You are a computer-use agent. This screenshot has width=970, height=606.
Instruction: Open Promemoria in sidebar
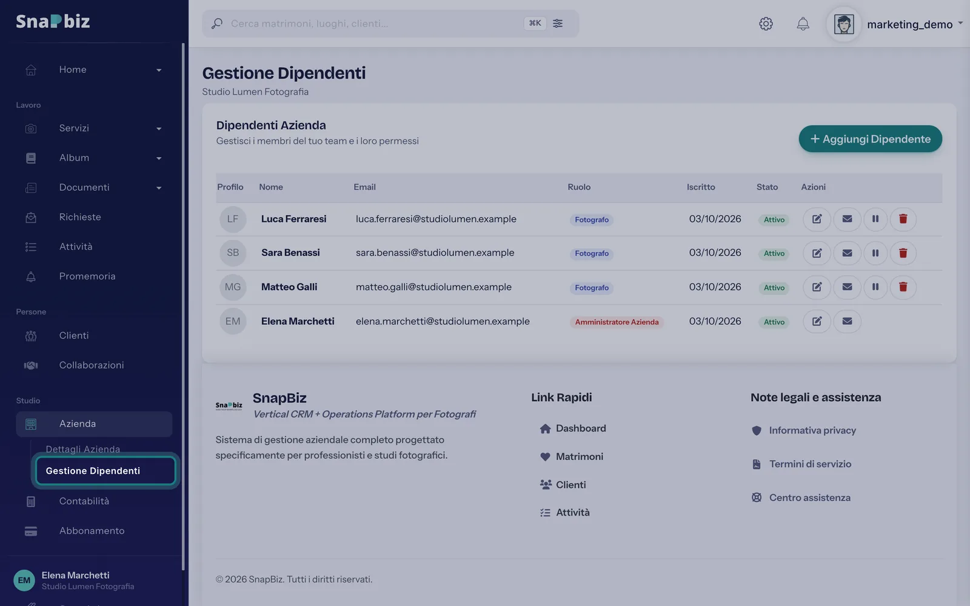coord(94,276)
